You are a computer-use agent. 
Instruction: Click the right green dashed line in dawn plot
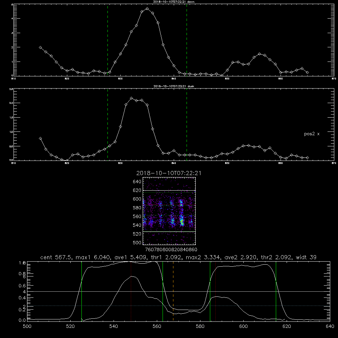tap(187, 40)
